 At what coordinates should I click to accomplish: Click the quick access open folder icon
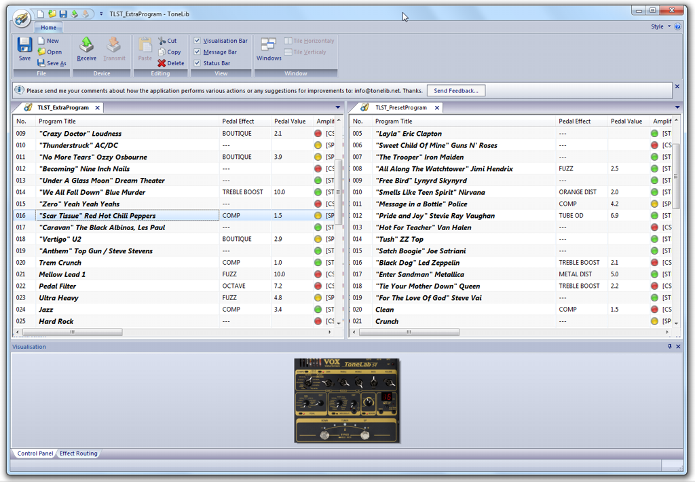coord(52,14)
